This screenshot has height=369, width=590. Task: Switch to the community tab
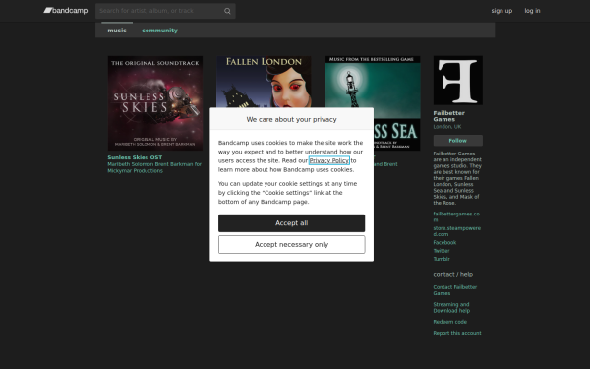coord(159,31)
